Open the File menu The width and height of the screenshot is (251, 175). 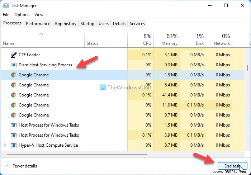tap(6, 15)
